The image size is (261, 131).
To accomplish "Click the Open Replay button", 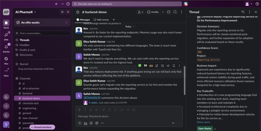I will pyautogui.click(x=205, y=128).
